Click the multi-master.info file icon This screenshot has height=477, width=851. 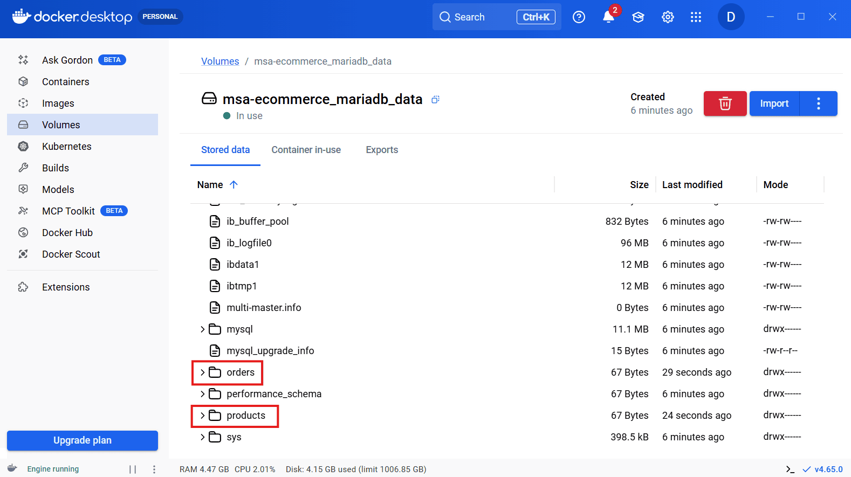coord(215,308)
